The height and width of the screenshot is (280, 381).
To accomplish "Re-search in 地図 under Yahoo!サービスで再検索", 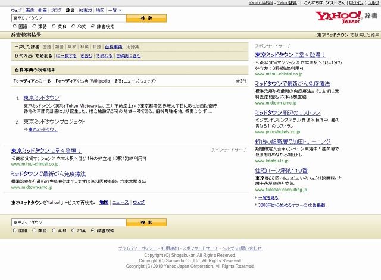I will 104,202.
